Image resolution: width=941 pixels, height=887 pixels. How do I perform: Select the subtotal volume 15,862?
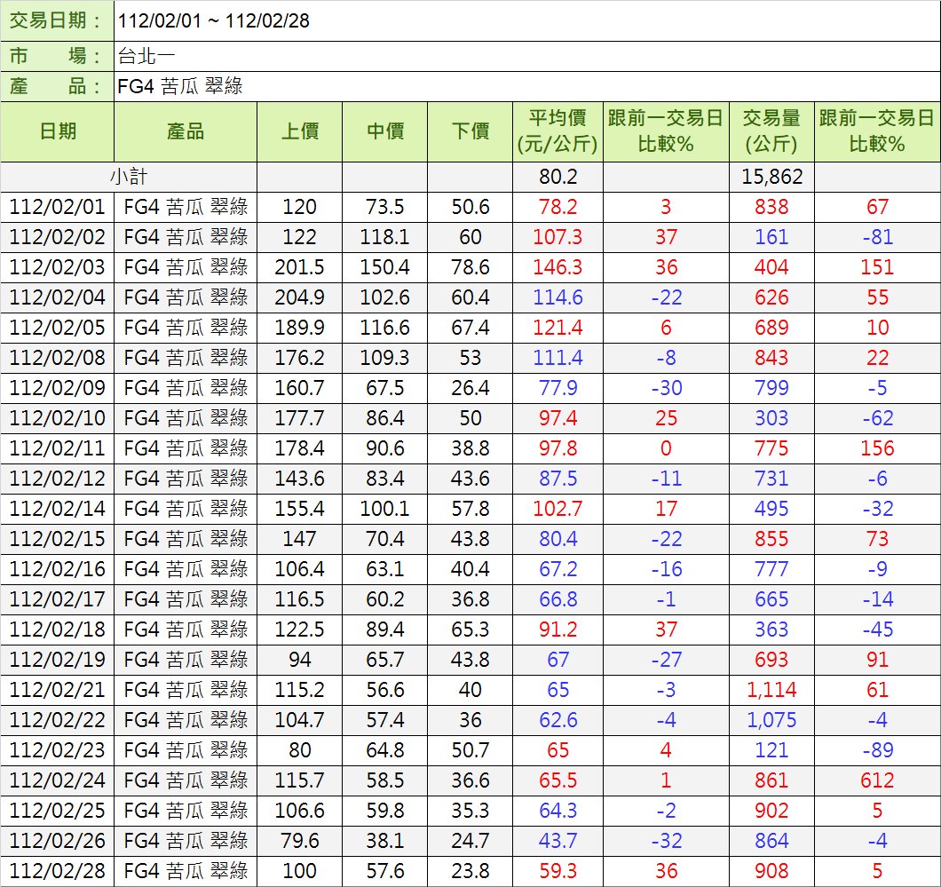click(x=771, y=177)
